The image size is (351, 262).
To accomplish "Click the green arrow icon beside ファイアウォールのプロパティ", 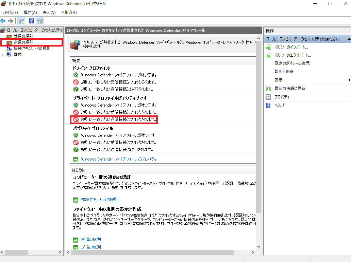I will (x=76, y=160).
